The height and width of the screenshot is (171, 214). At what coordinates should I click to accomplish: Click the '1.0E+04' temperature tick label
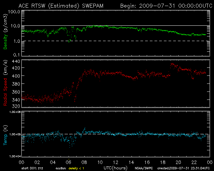pos(15,156)
